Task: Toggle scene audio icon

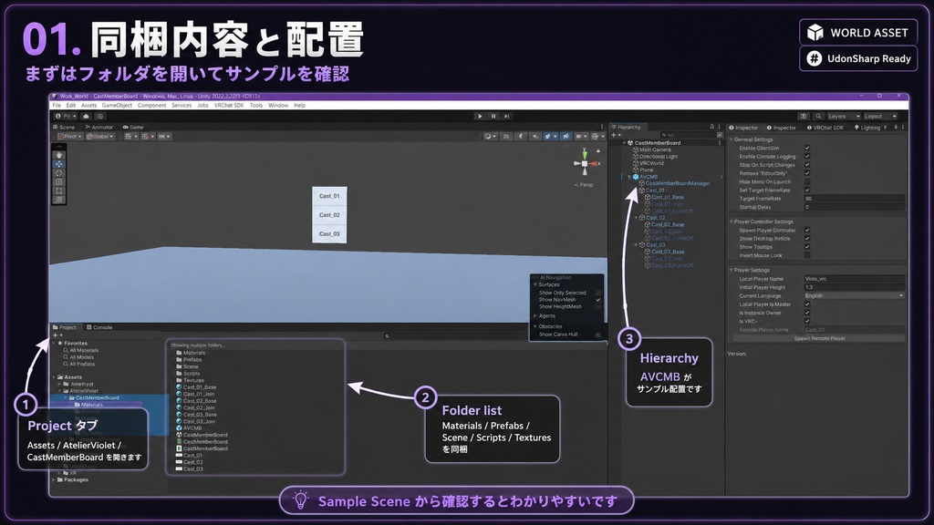Action: [x=534, y=137]
